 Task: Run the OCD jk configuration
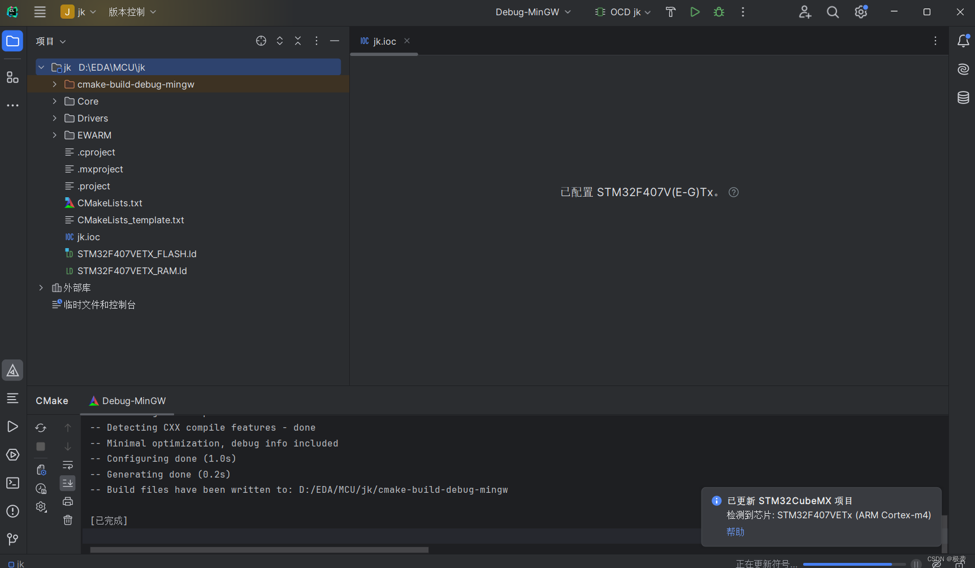pos(695,12)
